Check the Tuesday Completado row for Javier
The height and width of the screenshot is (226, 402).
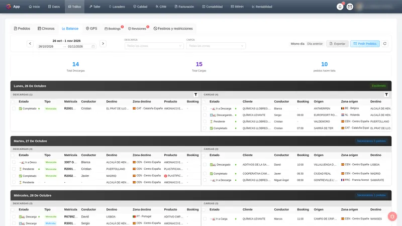click(14, 176)
